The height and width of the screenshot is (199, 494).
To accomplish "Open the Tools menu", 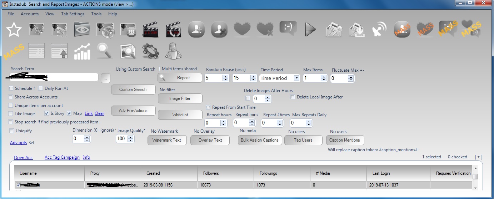I will 96,14.
